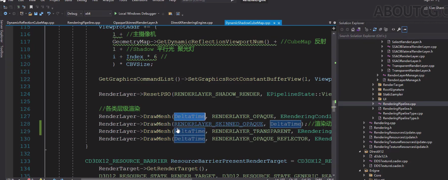Expand the RootSignature folder

[x=373, y=90]
